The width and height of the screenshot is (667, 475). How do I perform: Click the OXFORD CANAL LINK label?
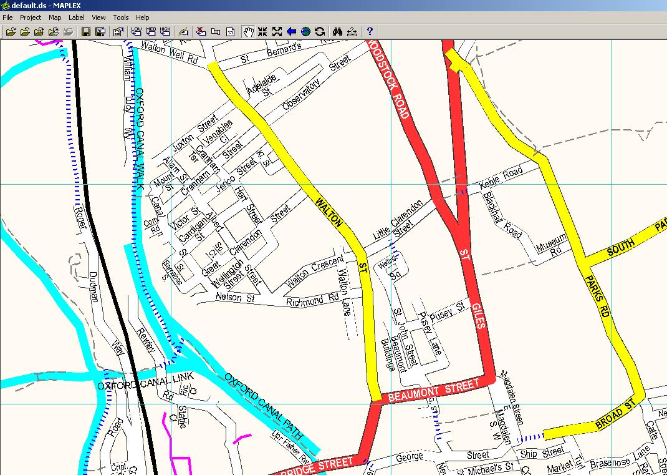click(145, 381)
